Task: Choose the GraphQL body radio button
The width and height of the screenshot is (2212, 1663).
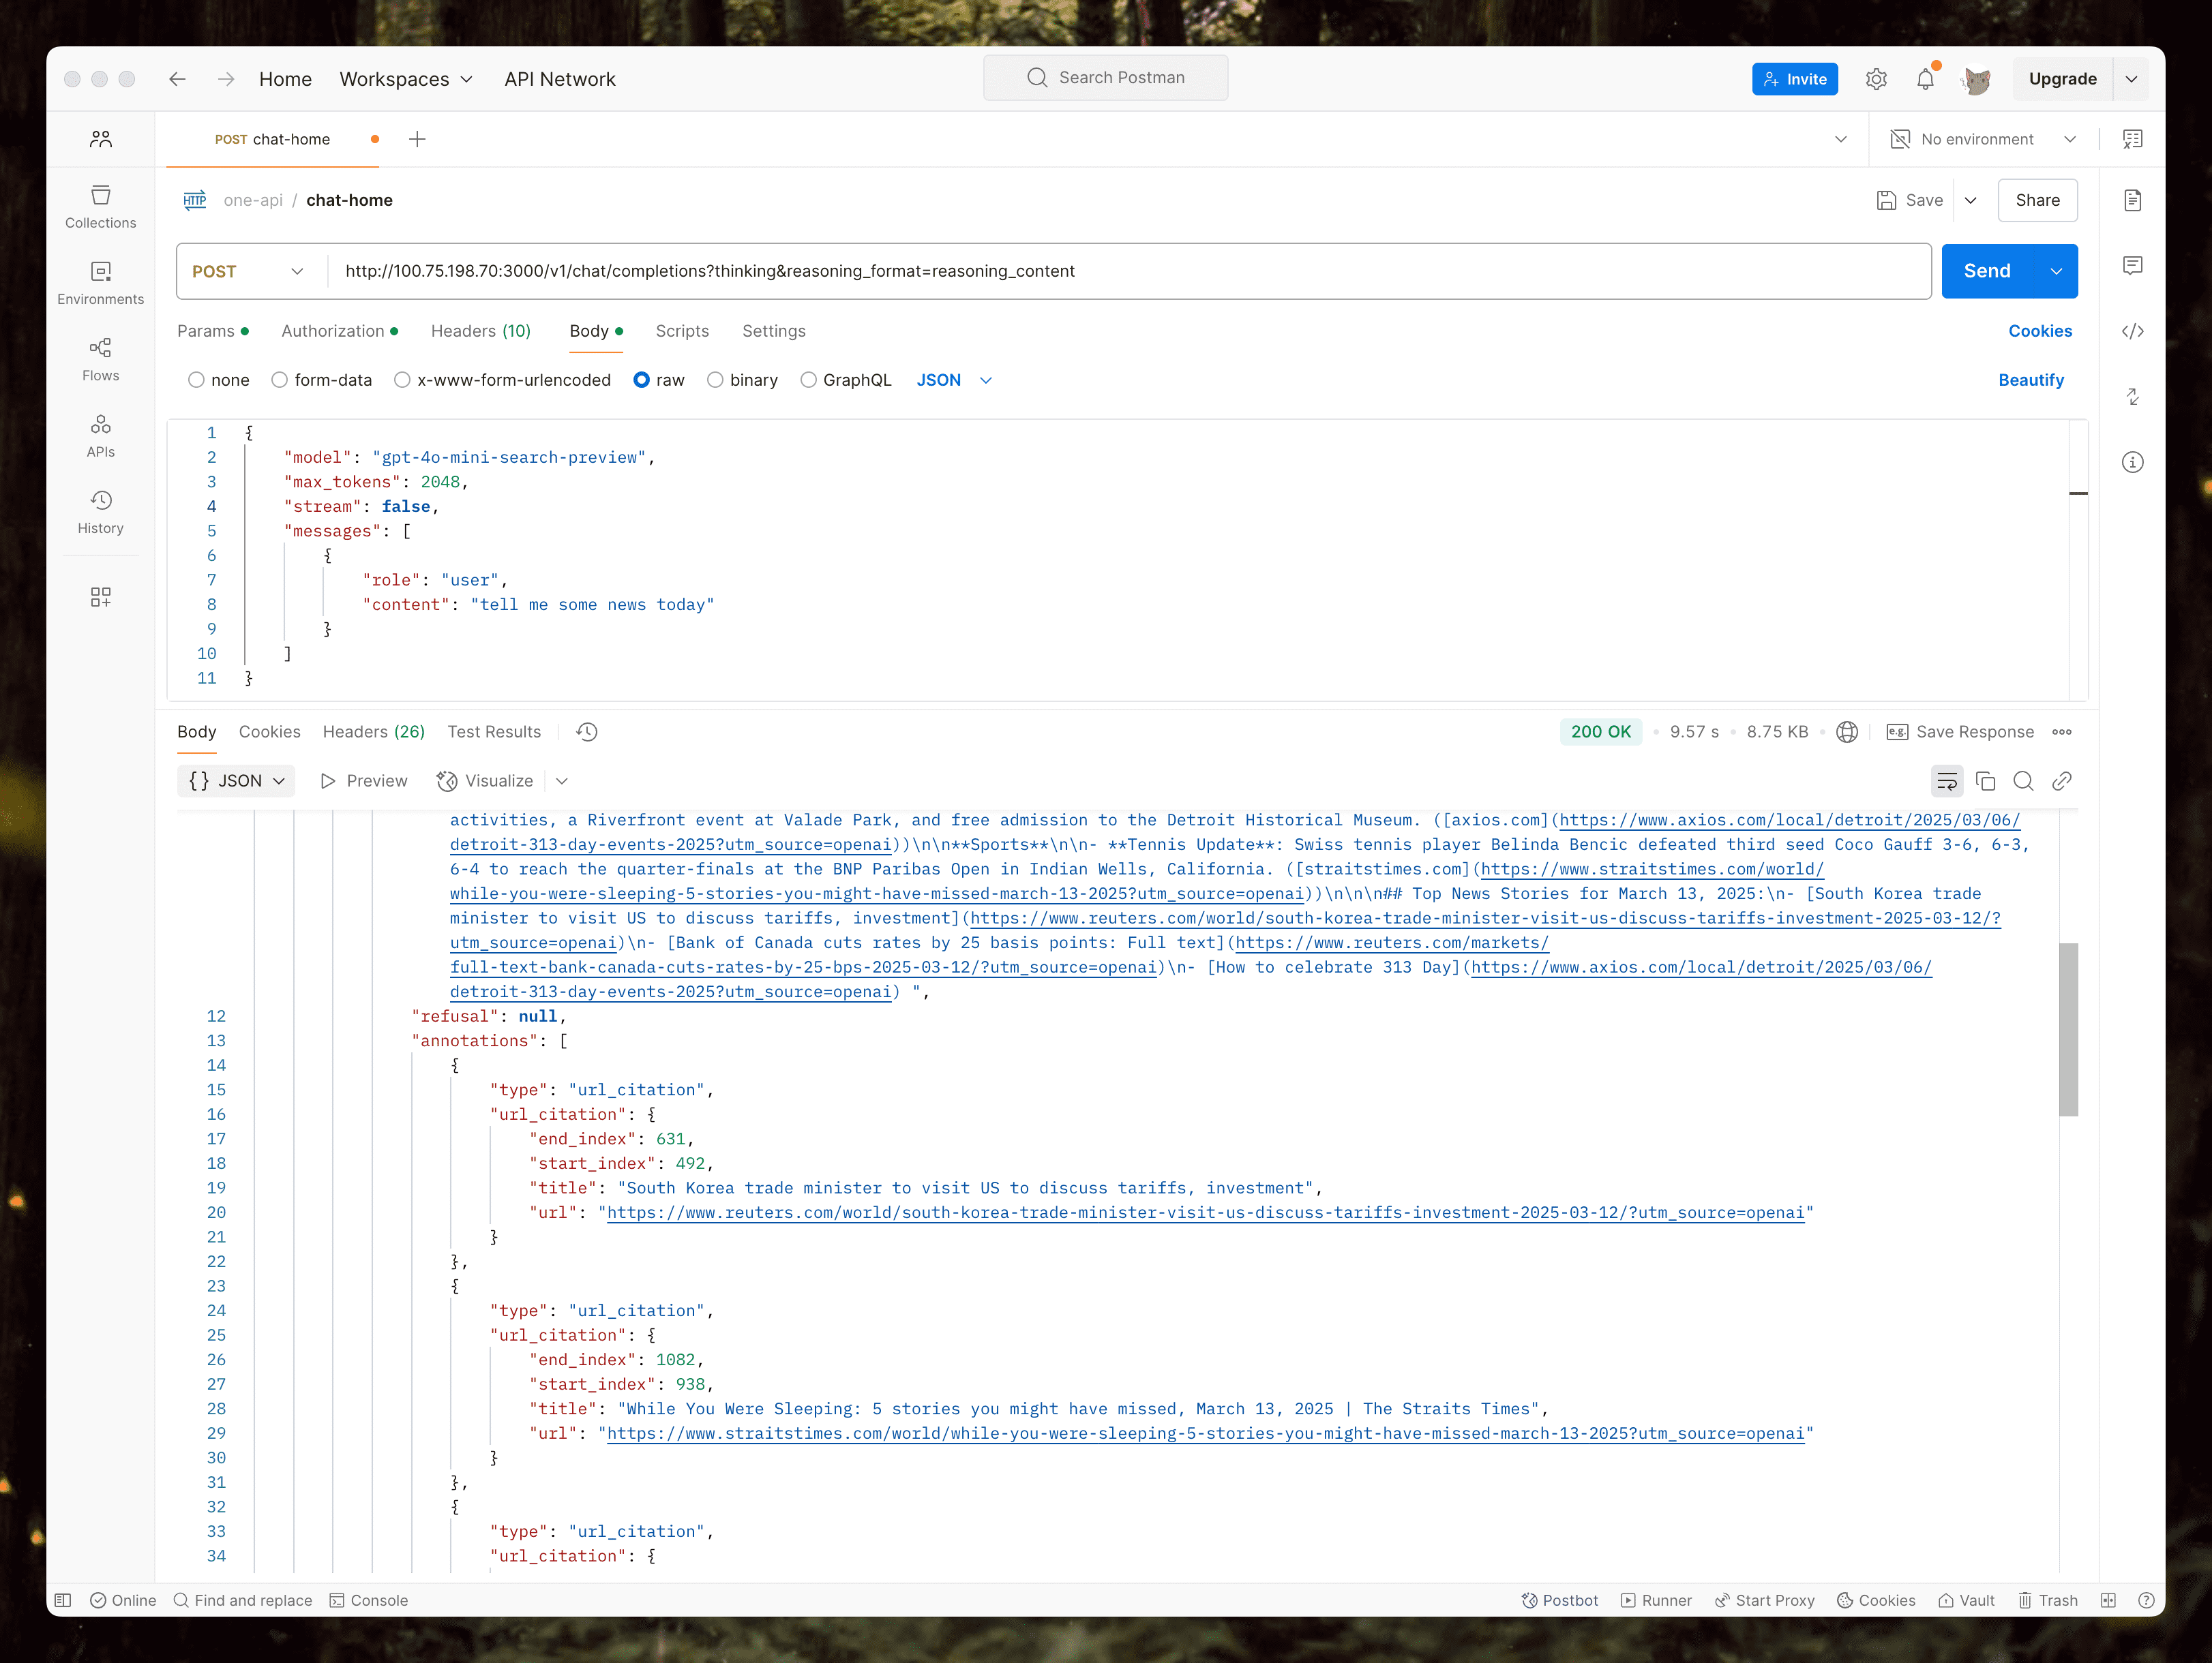Action: (808, 380)
